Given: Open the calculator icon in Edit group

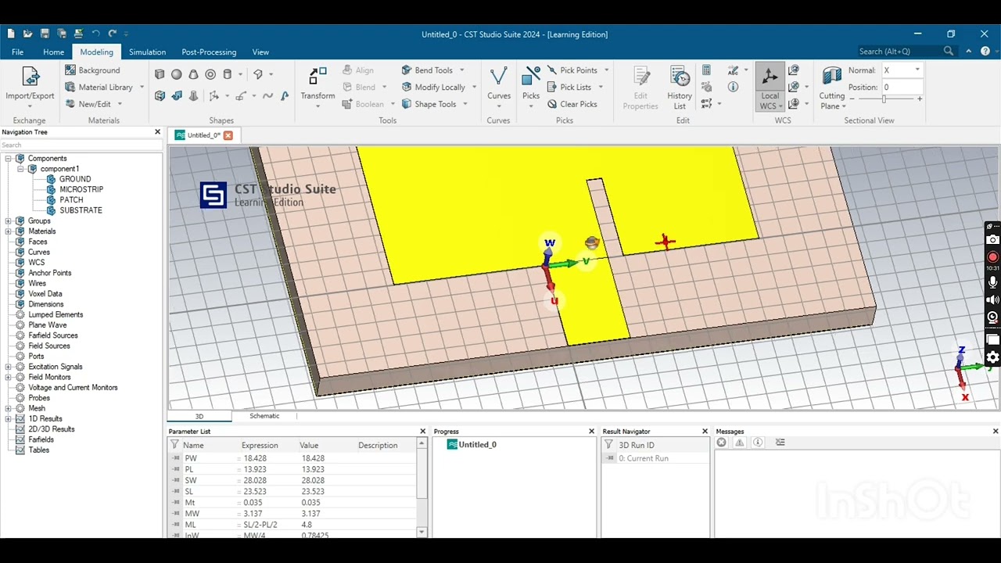Looking at the screenshot, I should [x=706, y=70].
